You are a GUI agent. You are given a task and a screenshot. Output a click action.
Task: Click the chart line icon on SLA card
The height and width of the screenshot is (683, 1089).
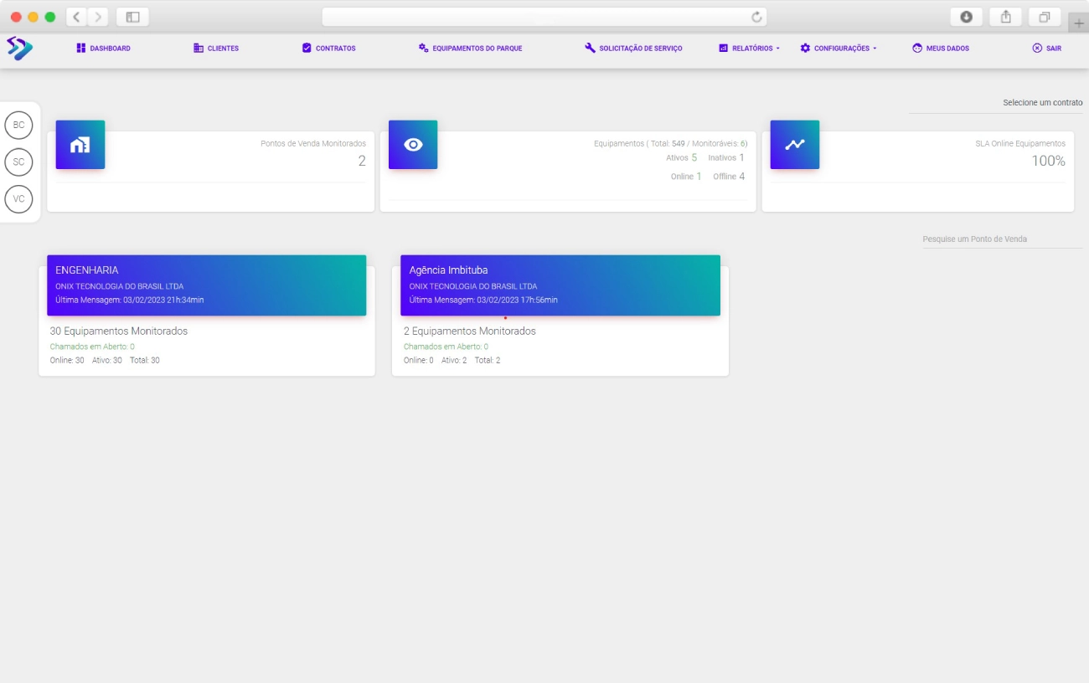(794, 145)
